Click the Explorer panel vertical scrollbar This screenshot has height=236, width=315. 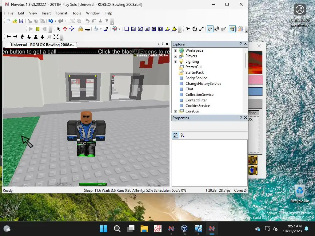(245, 60)
